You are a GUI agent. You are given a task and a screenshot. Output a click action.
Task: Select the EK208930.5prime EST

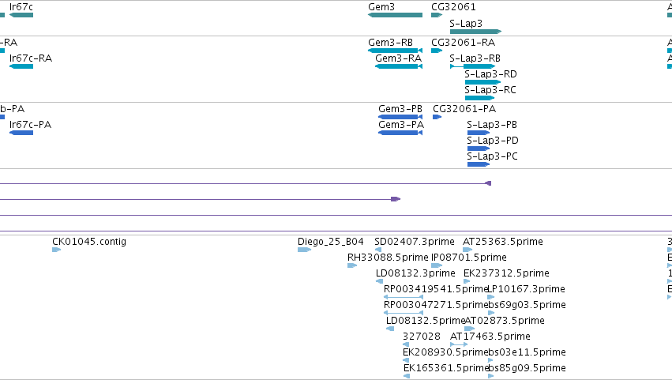tap(407, 360)
